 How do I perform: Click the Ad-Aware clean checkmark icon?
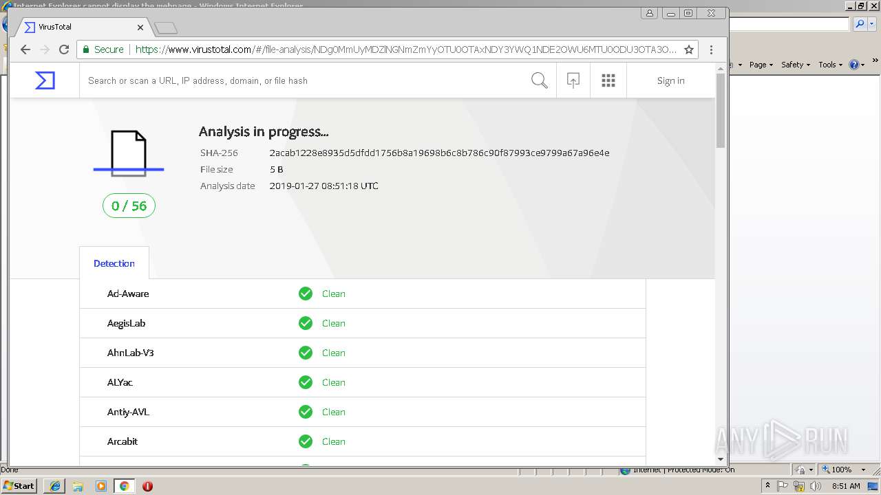coord(306,294)
